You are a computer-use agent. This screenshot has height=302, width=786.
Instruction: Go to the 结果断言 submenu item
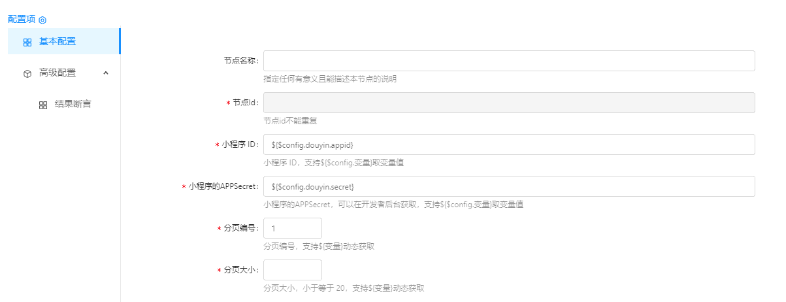[x=73, y=105]
